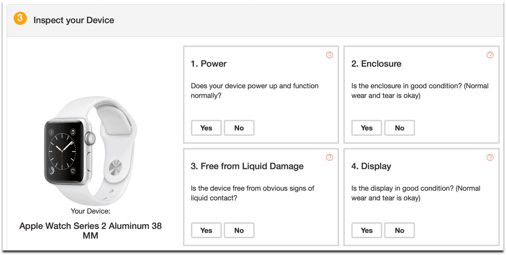Click the Inspect your Device section header
This screenshot has width=506, height=255.
click(x=74, y=20)
